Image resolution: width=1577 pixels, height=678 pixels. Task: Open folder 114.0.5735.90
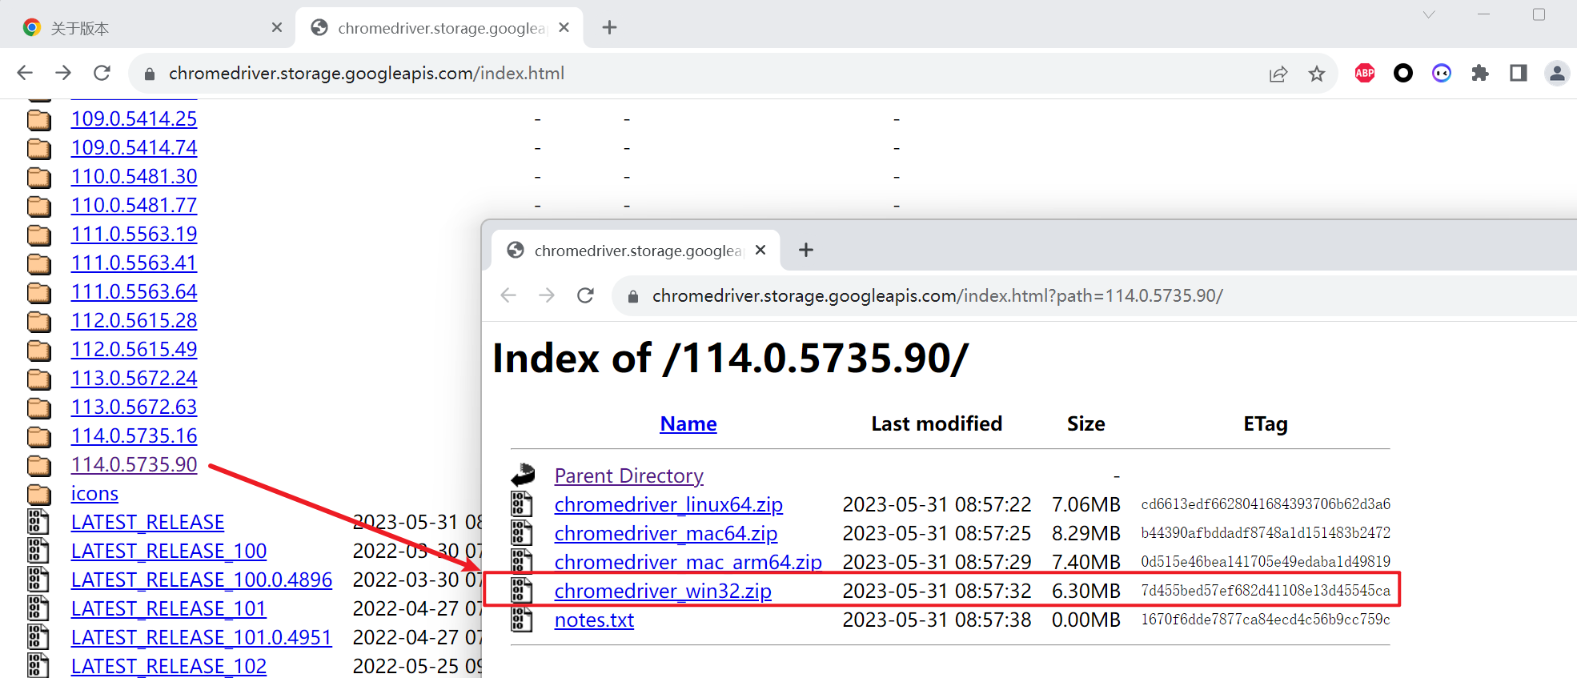coord(134,464)
